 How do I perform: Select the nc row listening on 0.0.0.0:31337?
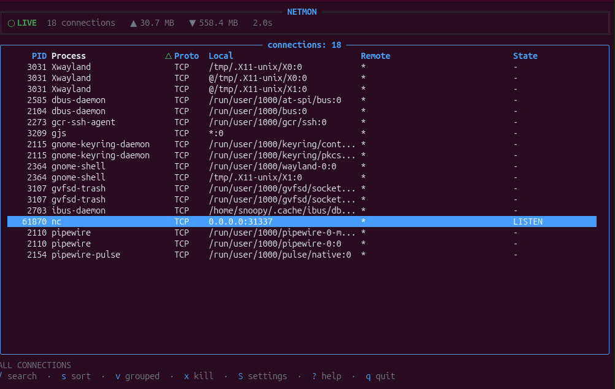pyautogui.click(x=302, y=221)
